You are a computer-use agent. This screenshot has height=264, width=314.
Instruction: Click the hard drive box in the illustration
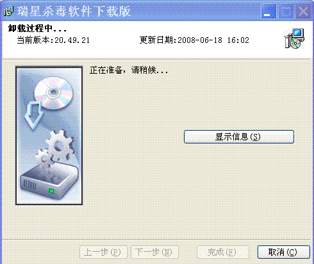point(49,183)
